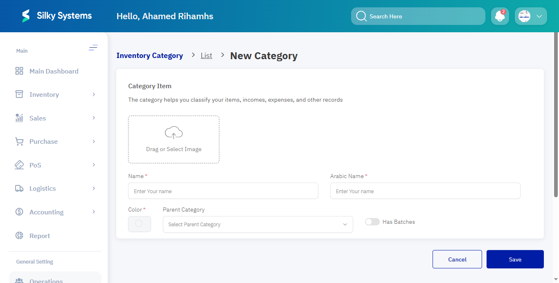
Task: Open the List breadcrumb link
Action: point(206,56)
